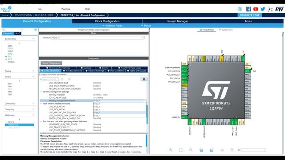This screenshot has height=160, width=285.
Task: Open the Tasks and Queues tab
Action: pyautogui.click(x=137, y=71)
